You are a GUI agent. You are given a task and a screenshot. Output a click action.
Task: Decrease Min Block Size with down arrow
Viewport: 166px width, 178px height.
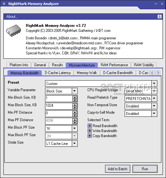[x=75, y=100]
